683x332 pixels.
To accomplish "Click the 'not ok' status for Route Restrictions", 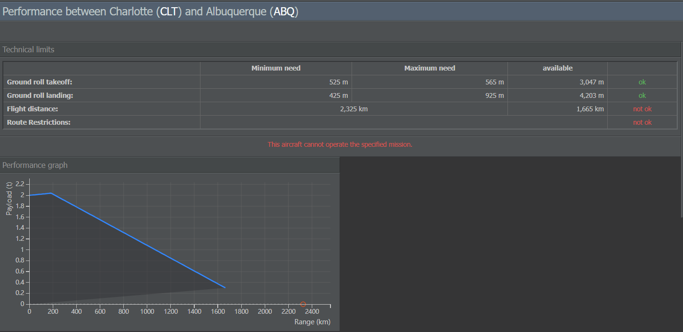I will tap(642, 122).
